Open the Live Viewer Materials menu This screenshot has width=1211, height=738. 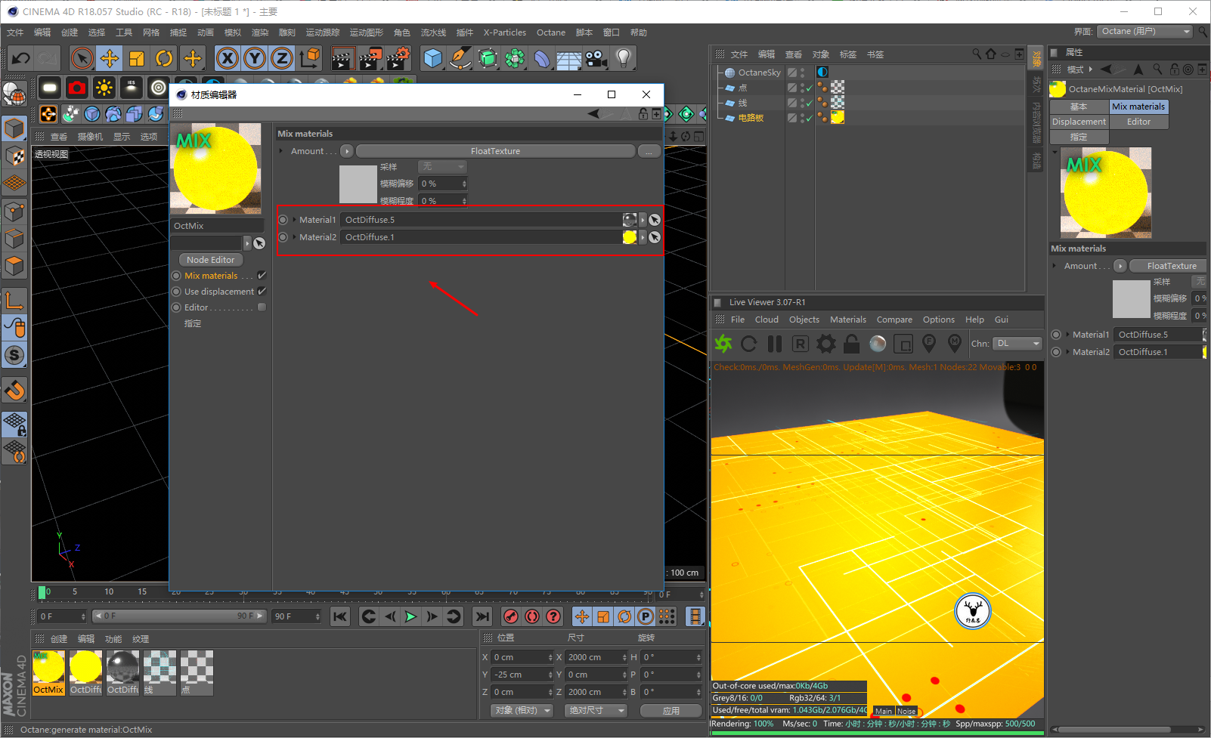pyautogui.click(x=847, y=320)
